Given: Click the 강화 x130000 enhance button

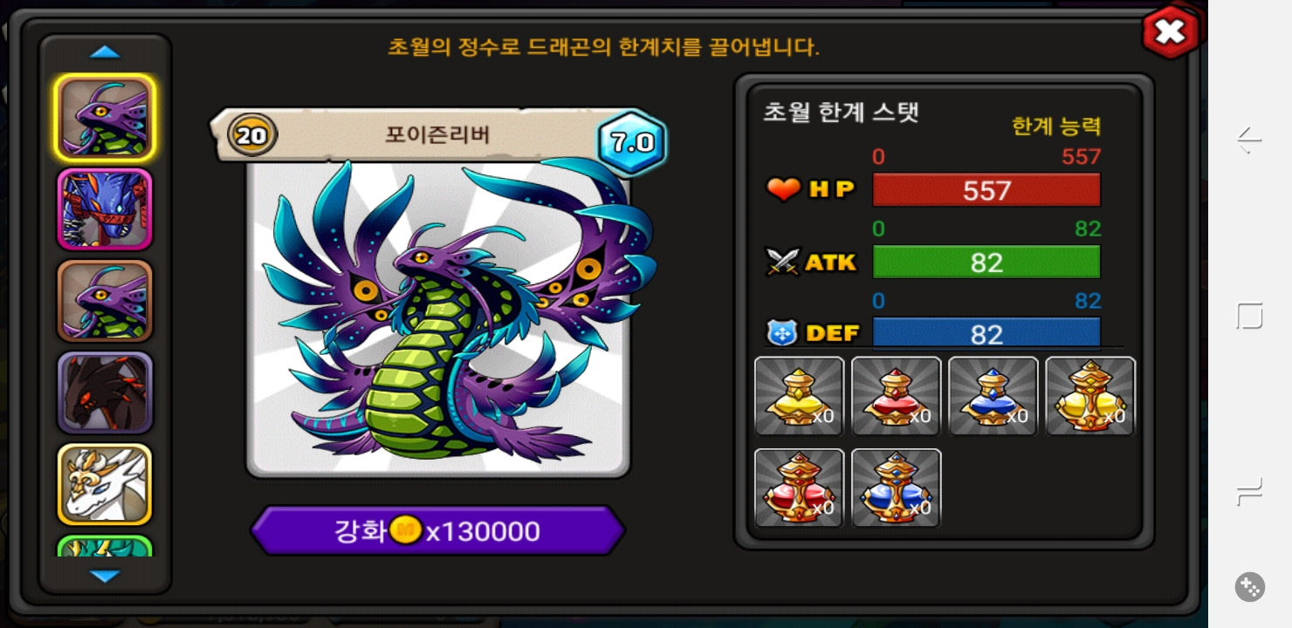Looking at the screenshot, I should [x=437, y=530].
